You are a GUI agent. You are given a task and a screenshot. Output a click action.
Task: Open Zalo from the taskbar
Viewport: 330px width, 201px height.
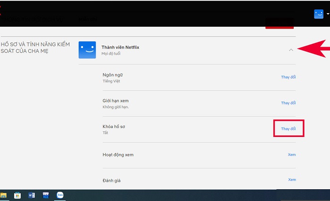(x=60, y=195)
